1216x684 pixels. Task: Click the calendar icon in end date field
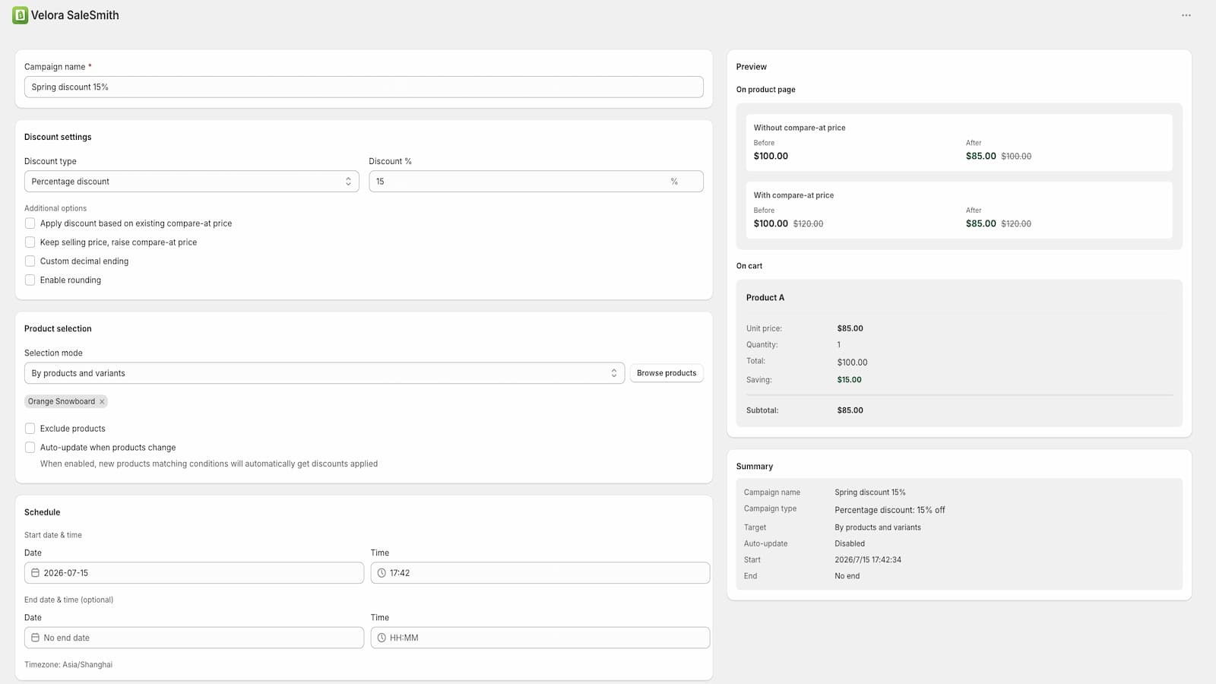35,638
